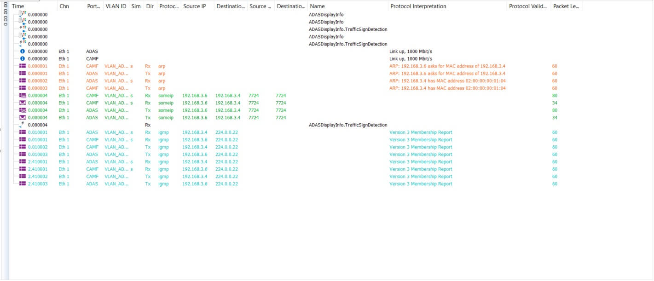The height and width of the screenshot is (281, 654).
Task: Click the VLAN ID column header
Action: 116,6
